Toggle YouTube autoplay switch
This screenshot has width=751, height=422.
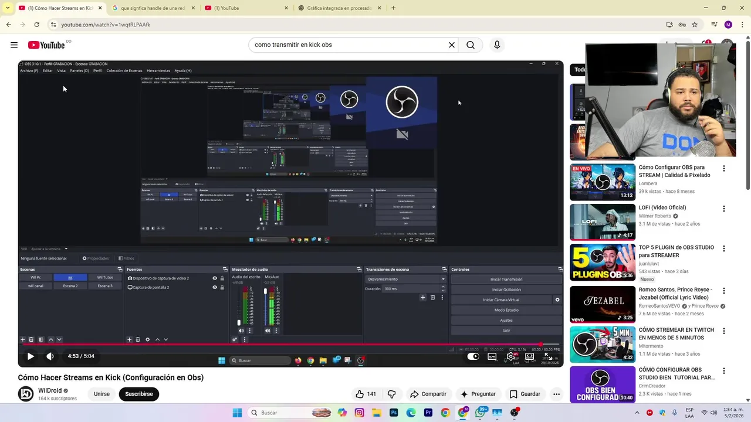click(x=473, y=356)
